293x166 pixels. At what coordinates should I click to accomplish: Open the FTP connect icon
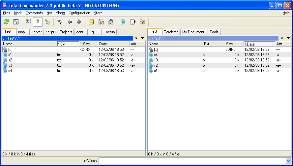(x=101, y=22)
